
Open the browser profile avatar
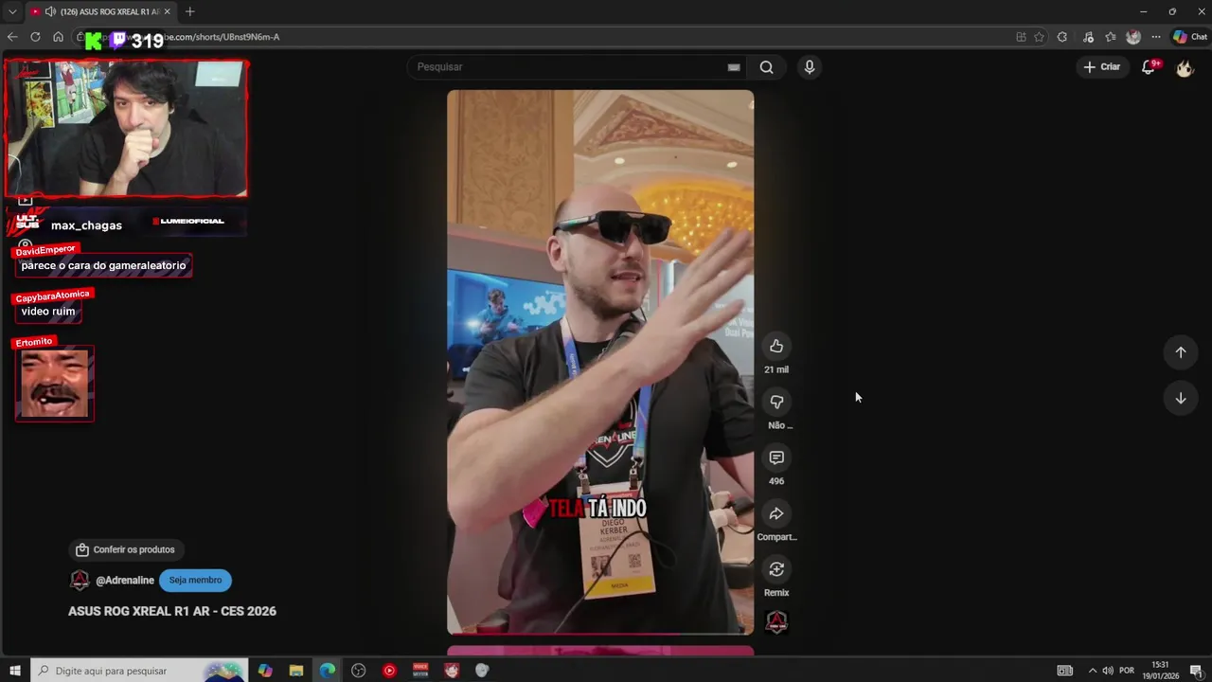1133,37
